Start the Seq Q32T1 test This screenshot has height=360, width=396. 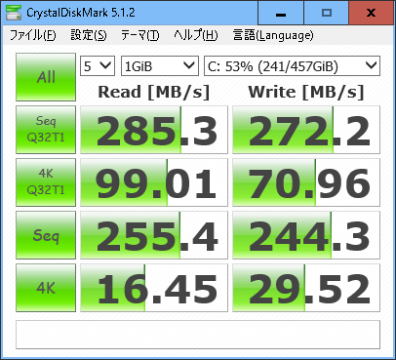[x=46, y=130]
